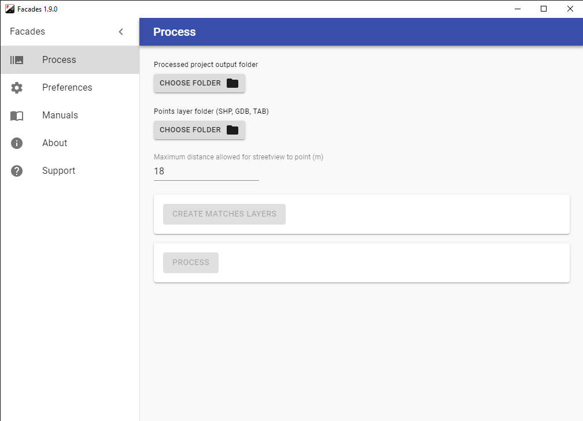Minimize the Facades window

pos(518,9)
